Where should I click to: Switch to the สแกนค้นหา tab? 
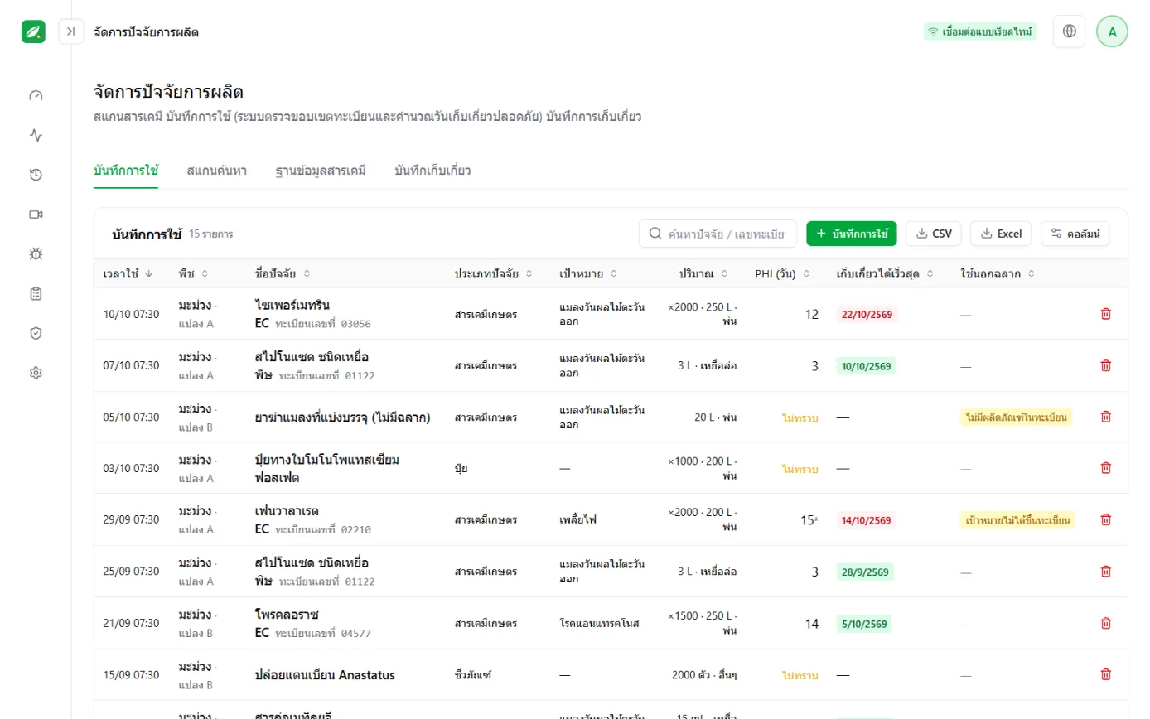[216, 171]
